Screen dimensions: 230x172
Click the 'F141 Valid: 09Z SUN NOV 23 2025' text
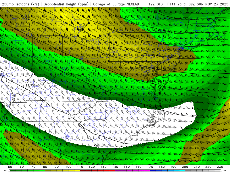click(x=198, y=4)
